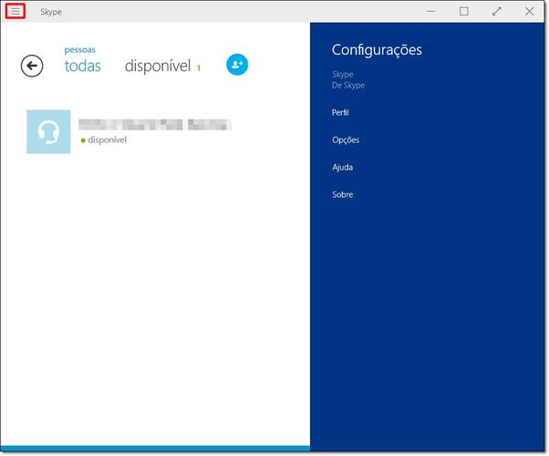Image resolution: width=549 pixels, height=456 pixels.
Task: Maximize the Skype window
Action: click(x=464, y=11)
